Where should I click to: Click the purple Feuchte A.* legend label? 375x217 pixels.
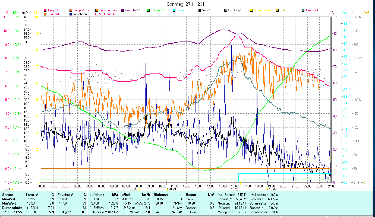(133, 10)
